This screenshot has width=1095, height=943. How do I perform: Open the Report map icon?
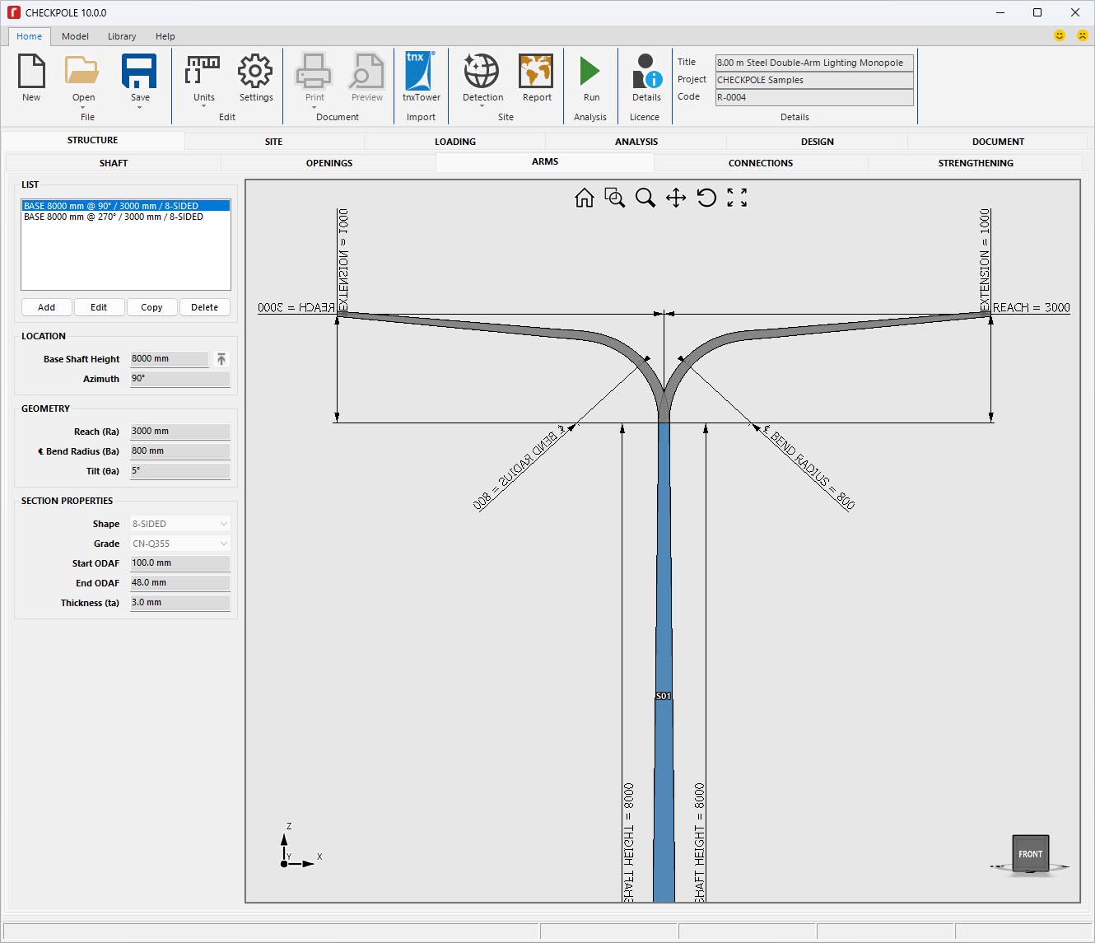(536, 72)
